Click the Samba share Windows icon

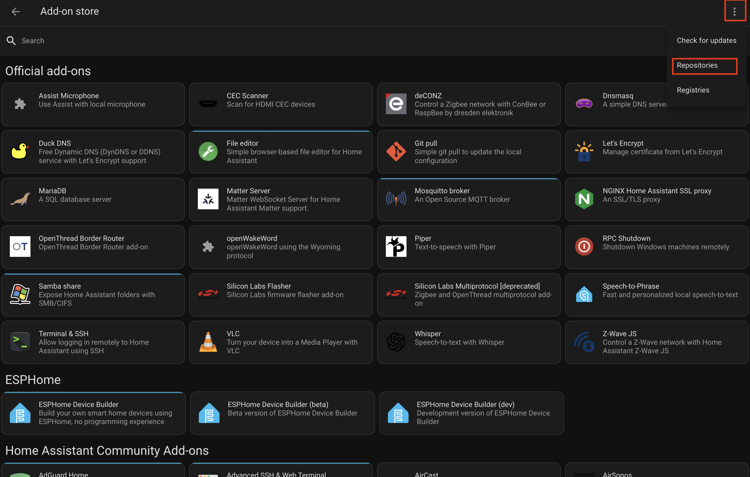click(20, 294)
